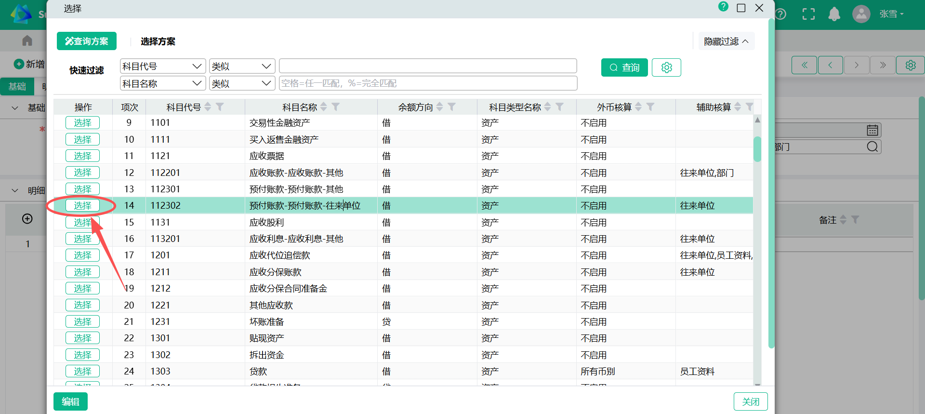Click the filter icon on 科目类型名称 column
This screenshot has width=925, height=414.
pos(559,107)
